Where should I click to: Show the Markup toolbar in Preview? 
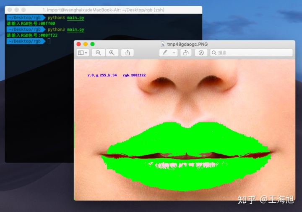[201, 53]
